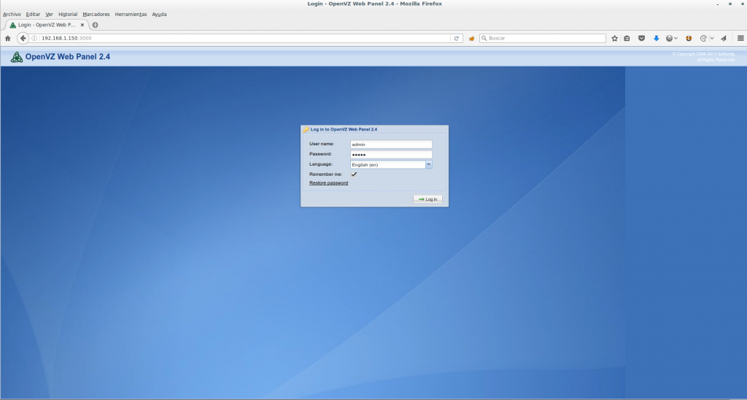Open site information icon in address bar
The height and width of the screenshot is (400, 747).
[34, 38]
